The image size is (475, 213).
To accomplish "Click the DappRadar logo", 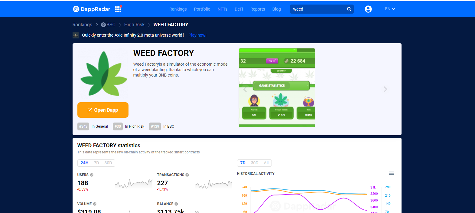I will tap(91, 9).
